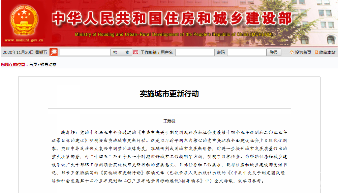The image size is (339, 193).
Task: Go to 首页 in the breadcrumb
Action: [33, 64]
